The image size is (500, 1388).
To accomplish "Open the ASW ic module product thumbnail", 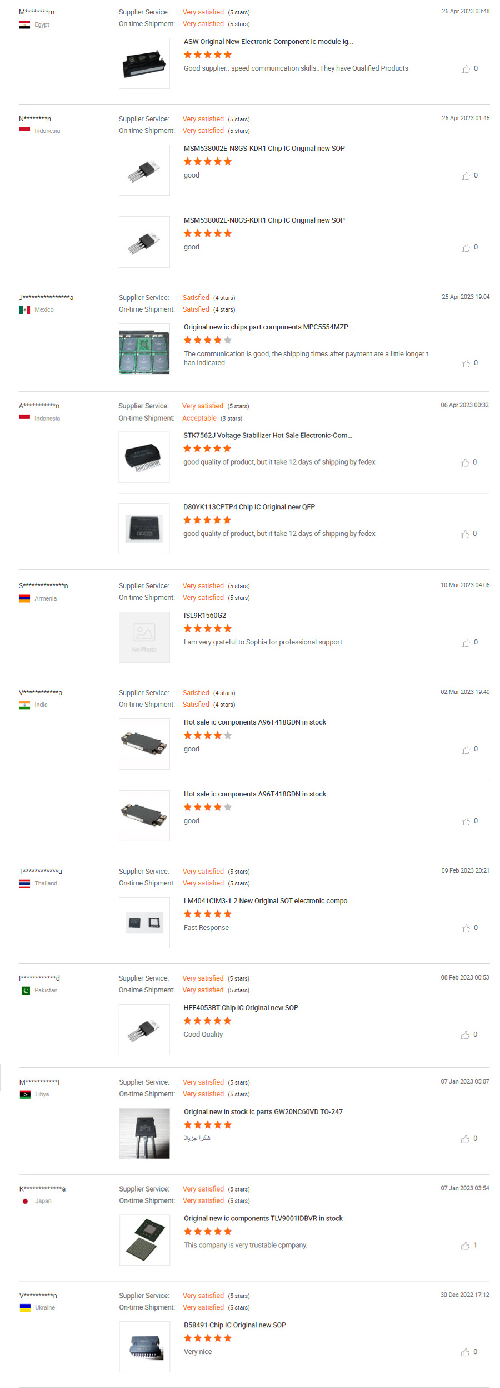I will [144, 63].
